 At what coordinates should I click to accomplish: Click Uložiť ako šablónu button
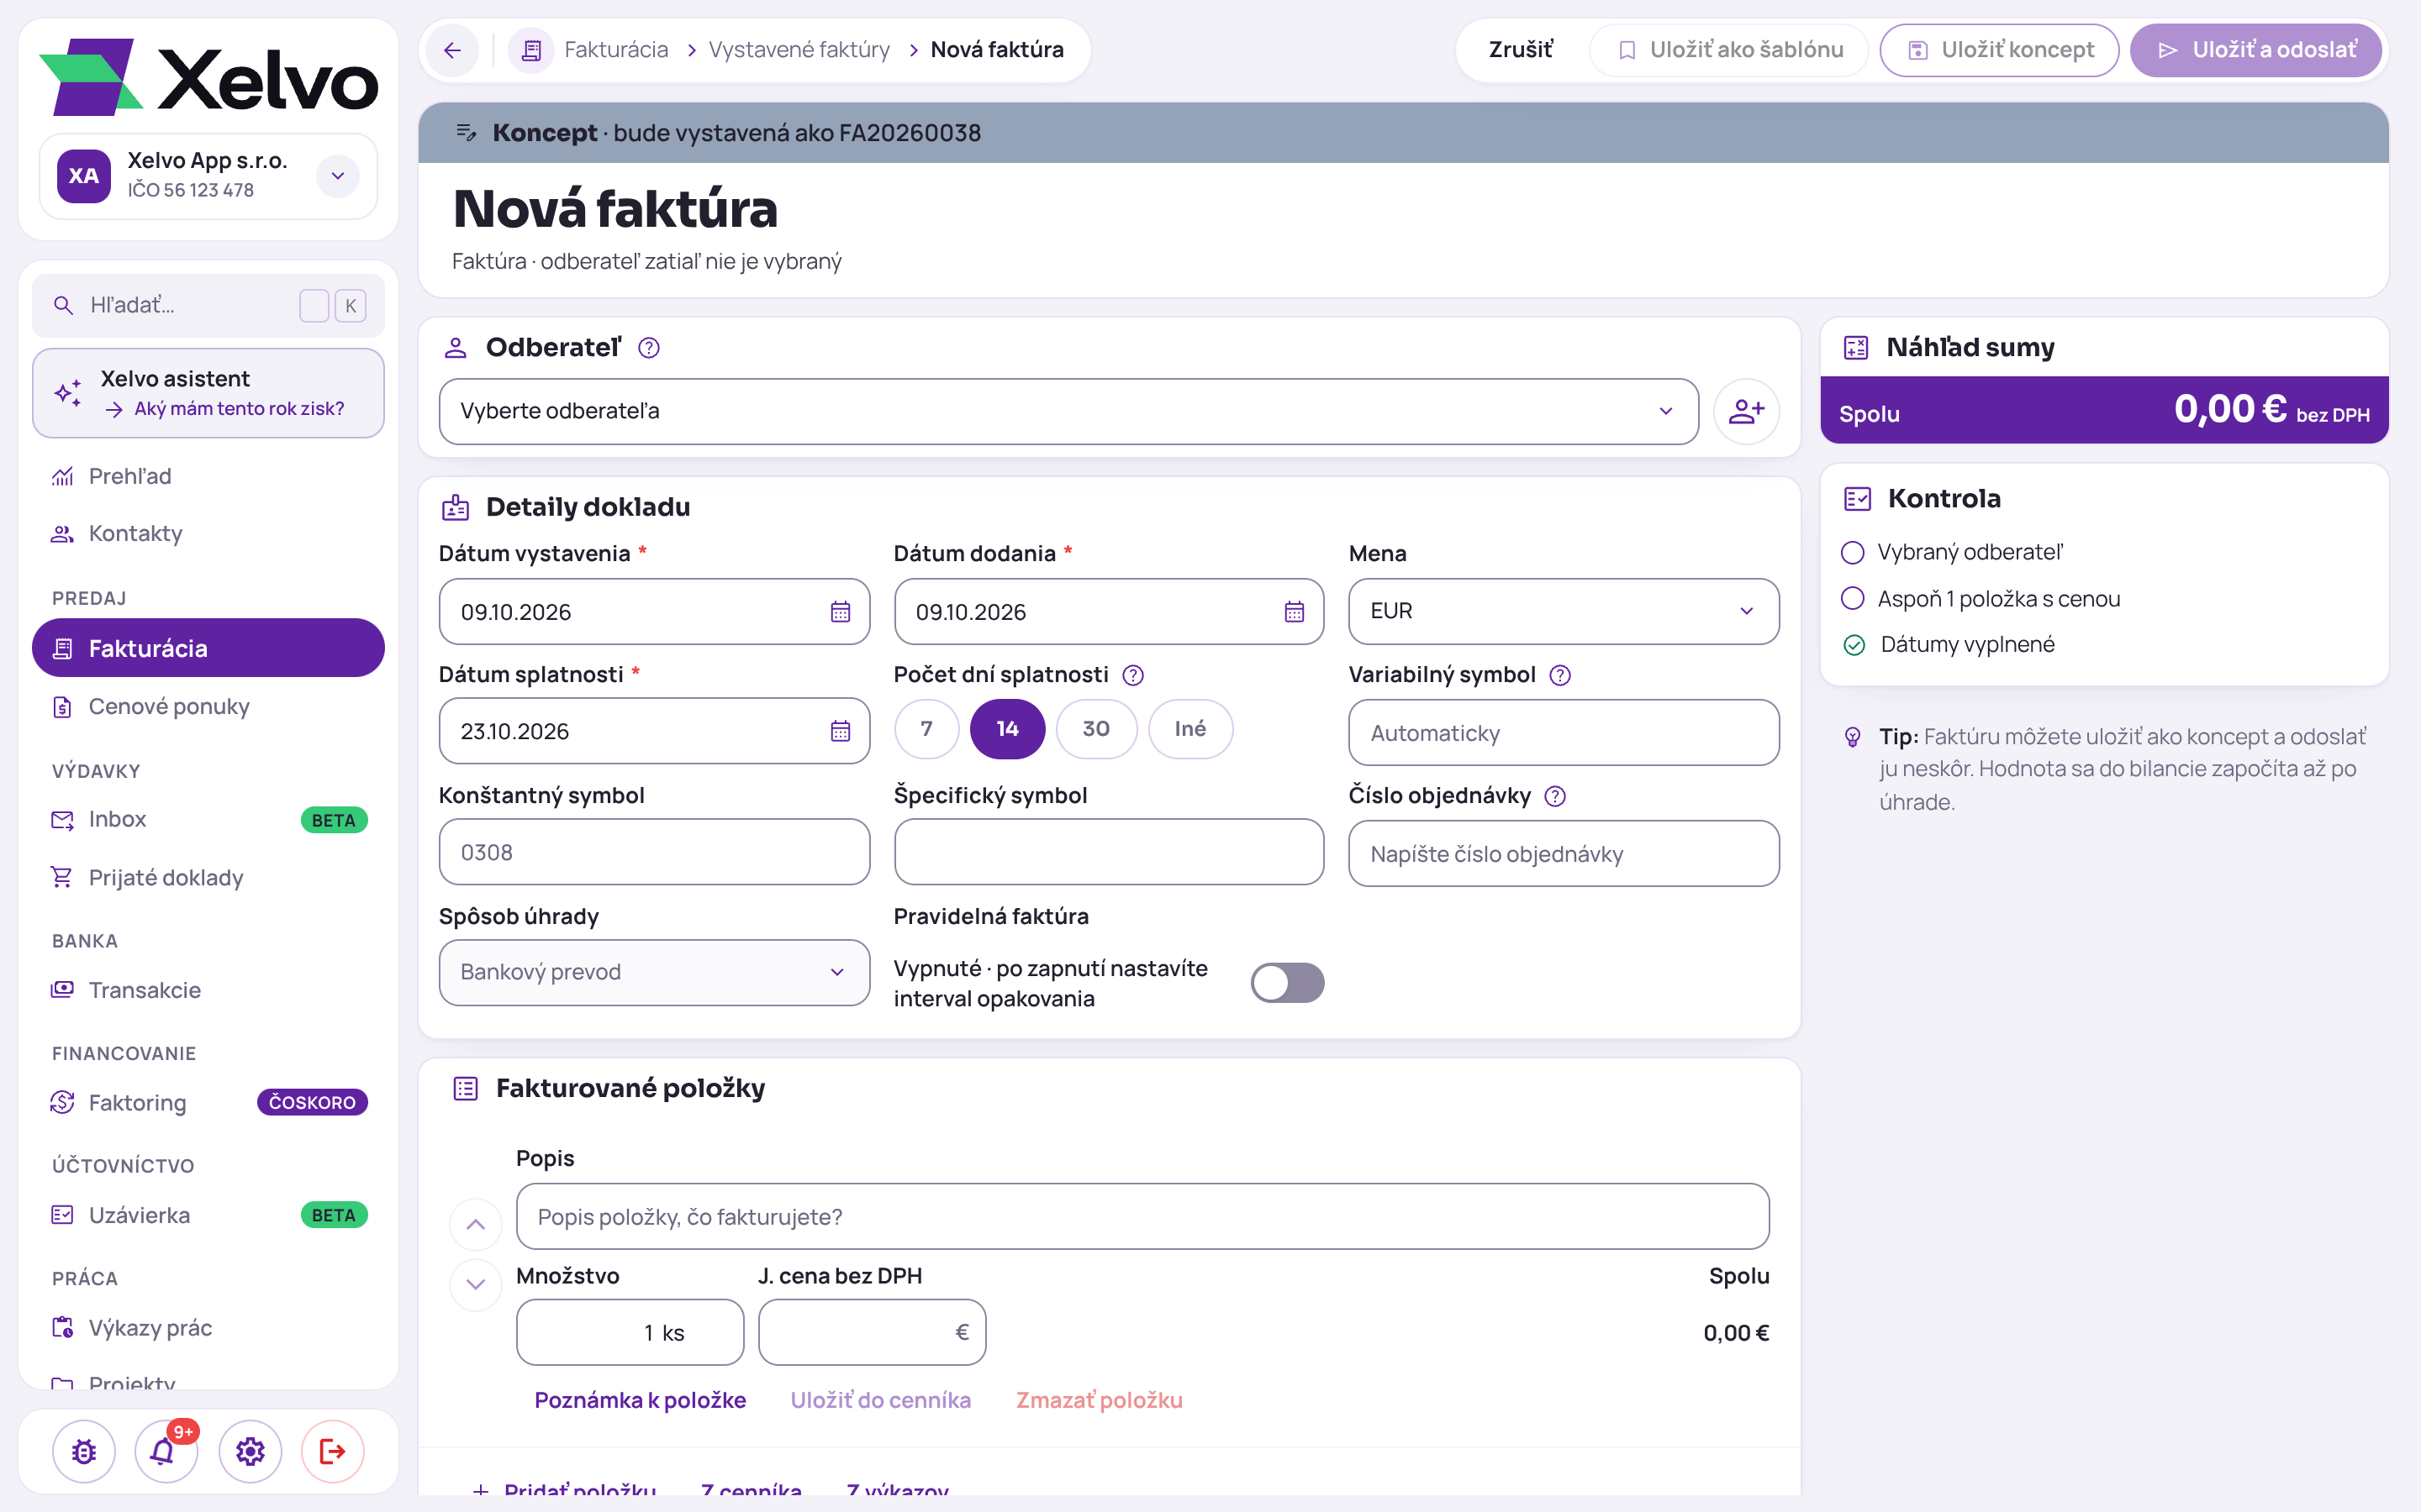(x=1728, y=50)
